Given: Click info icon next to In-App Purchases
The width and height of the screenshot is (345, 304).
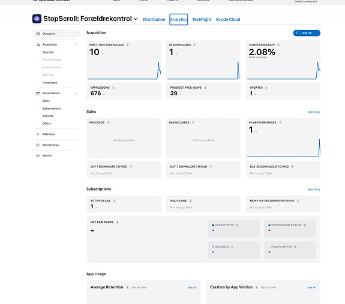Looking at the screenshot, I should (280, 122).
